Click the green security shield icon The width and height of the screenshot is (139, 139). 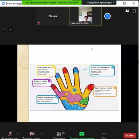(x=10, y=30)
